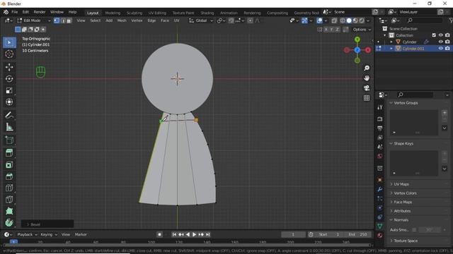Viewport: 453px width, 254px height.
Task: Select the Inset Faces tool
Action: (9, 164)
